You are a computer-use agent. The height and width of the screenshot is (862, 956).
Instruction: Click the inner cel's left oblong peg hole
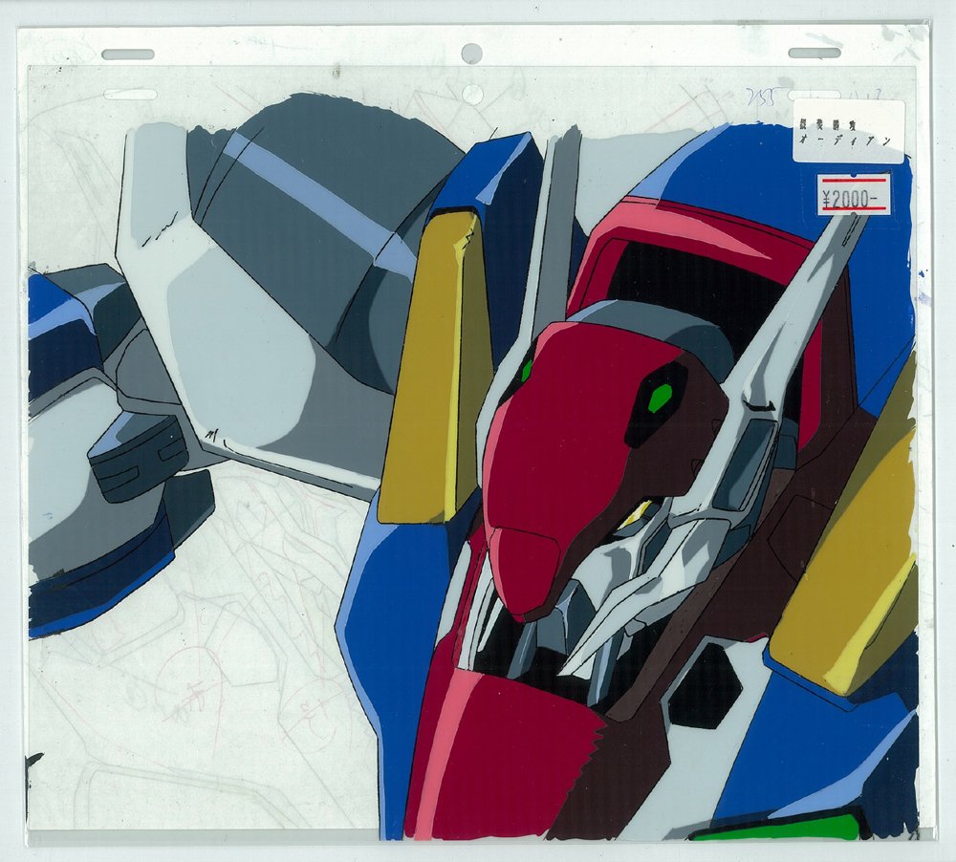[x=130, y=95]
